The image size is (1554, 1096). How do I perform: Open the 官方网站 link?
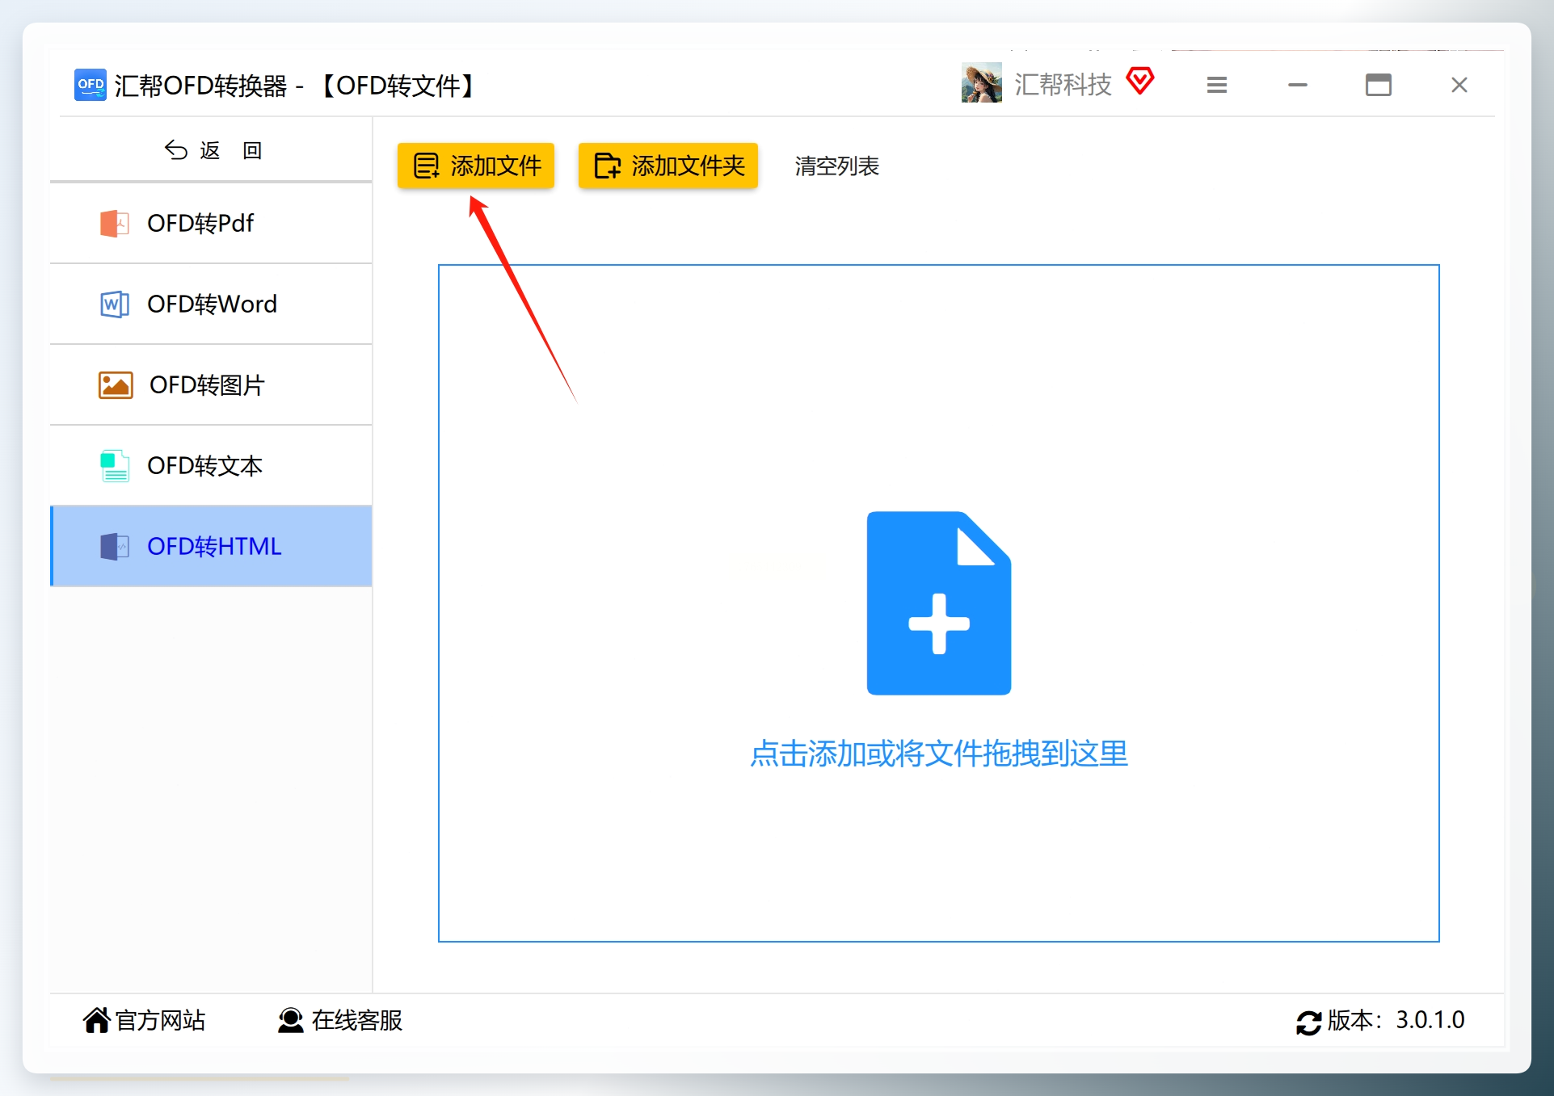pyautogui.click(x=144, y=1020)
